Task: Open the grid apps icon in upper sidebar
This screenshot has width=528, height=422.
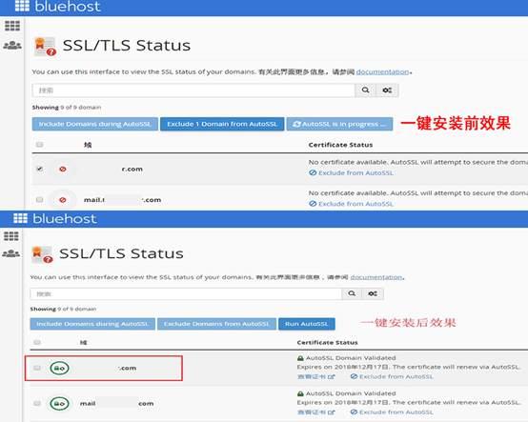Action: (x=12, y=26)
